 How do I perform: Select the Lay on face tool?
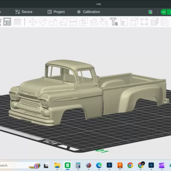coord(63,22)
